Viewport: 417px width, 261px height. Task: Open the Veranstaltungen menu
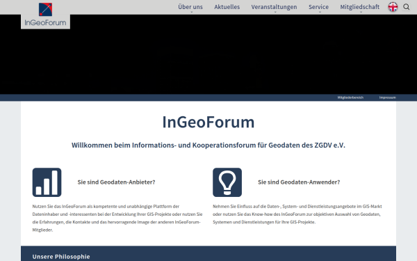coord(275,7)
